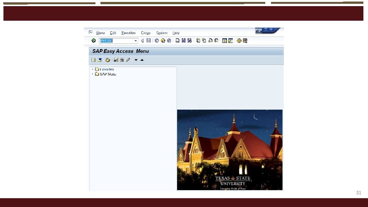Select the Favorites tree item

click(x=107, y=69)
